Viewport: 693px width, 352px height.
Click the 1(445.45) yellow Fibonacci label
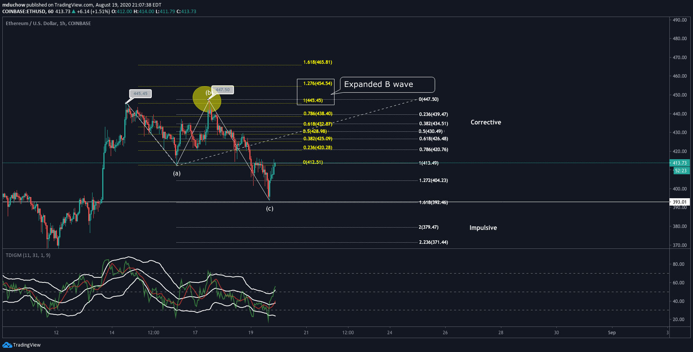313,100
